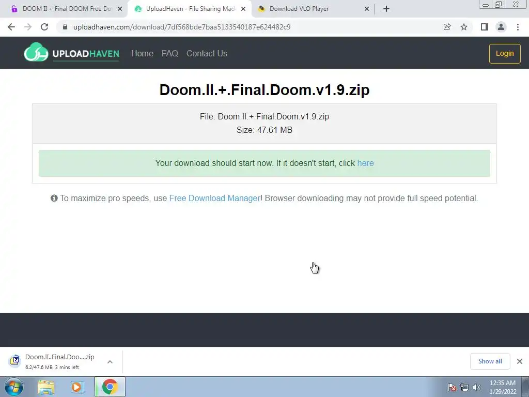Image resolution: width=529 pixels, height=397 pixels.
Task: Open the clock showing 12:35 AM
Action: tap(503, 387)
